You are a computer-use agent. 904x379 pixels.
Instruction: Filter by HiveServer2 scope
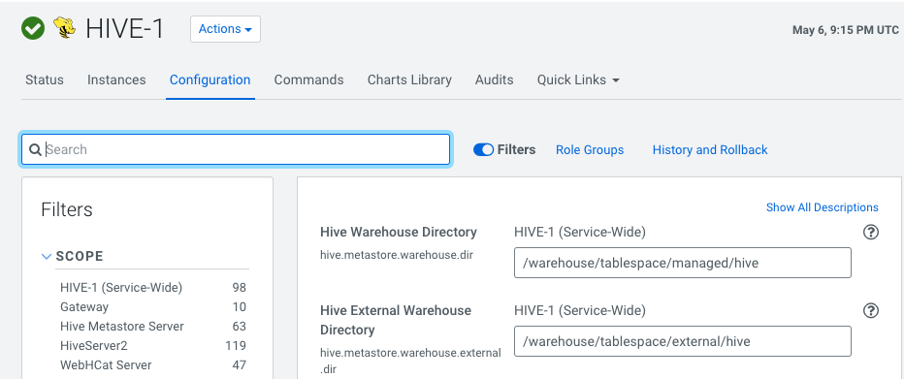tap(93, 346)
